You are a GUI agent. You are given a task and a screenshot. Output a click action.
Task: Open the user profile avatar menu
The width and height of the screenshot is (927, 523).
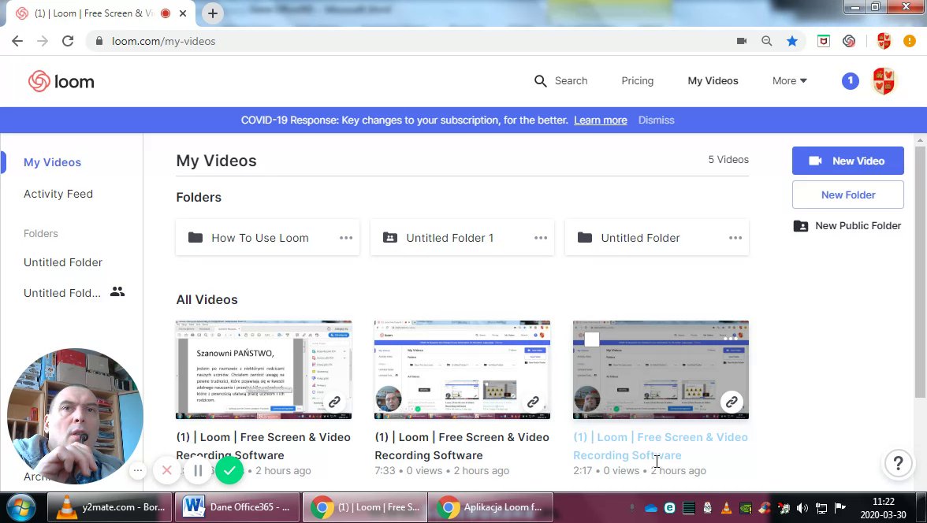pyautogui.click(x=884, y=81)
